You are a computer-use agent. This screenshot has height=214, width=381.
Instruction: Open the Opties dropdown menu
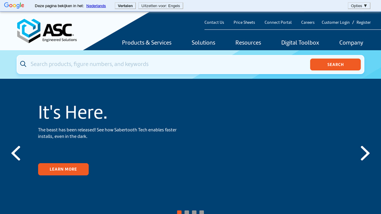click(x=359, y=6)
